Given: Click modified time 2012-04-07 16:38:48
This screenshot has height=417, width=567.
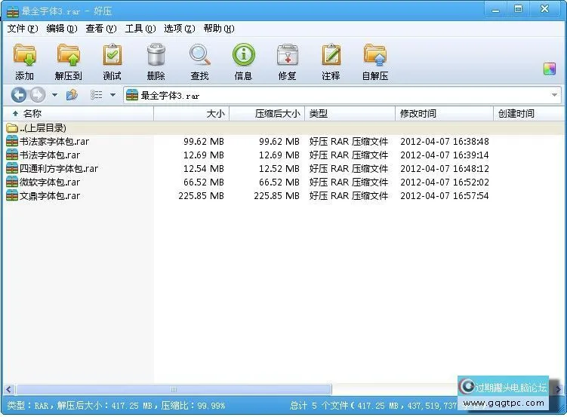Looking at the screenshot, I should pyautogui.click(x=445, y=142).
